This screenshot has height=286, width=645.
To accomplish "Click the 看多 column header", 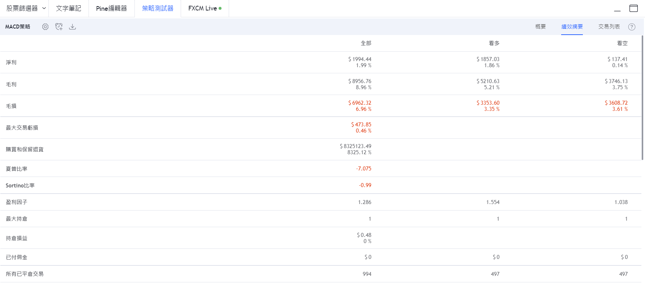I will (x=494, y=43).
